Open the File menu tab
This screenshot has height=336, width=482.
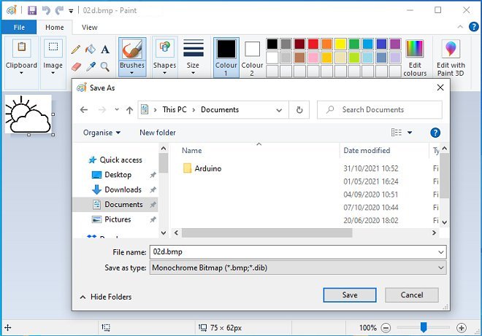(19, 28)
